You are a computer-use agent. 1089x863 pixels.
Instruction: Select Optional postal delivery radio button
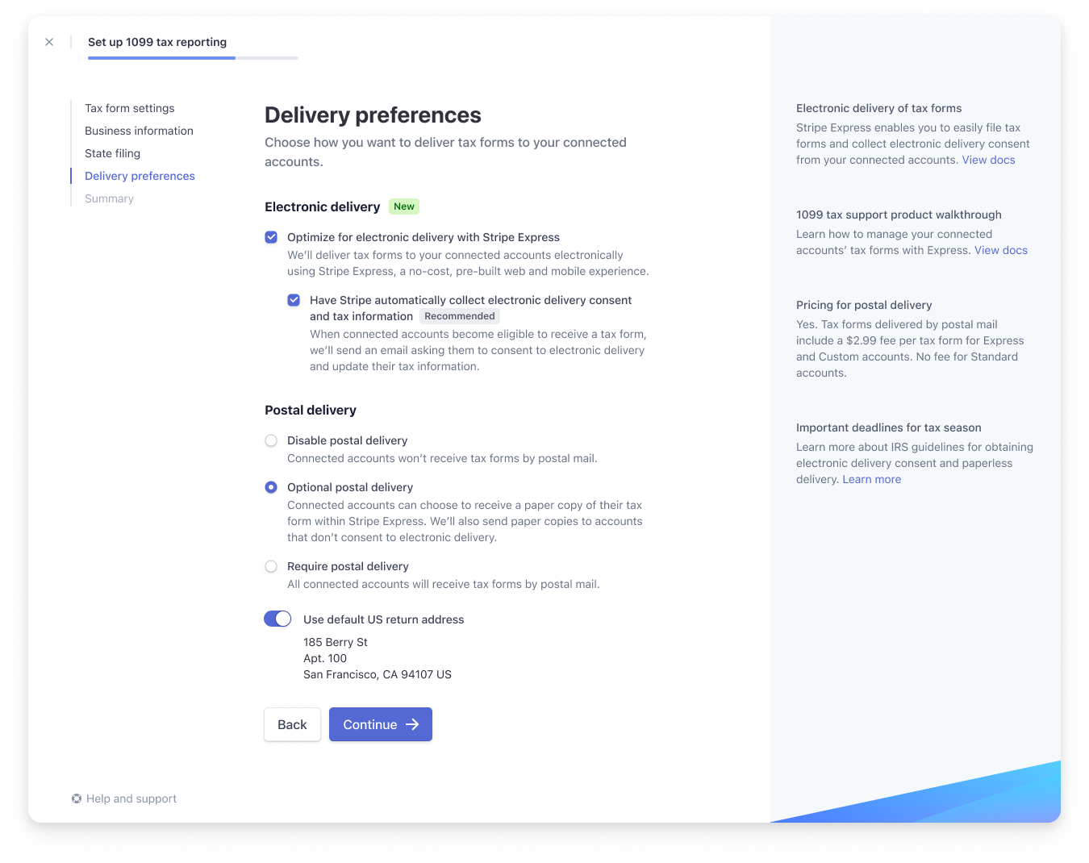[271, 487]
